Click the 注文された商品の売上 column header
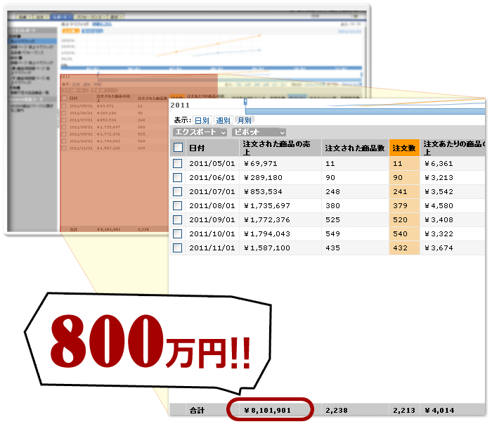The image size is (492, 436). coord(280,148)
